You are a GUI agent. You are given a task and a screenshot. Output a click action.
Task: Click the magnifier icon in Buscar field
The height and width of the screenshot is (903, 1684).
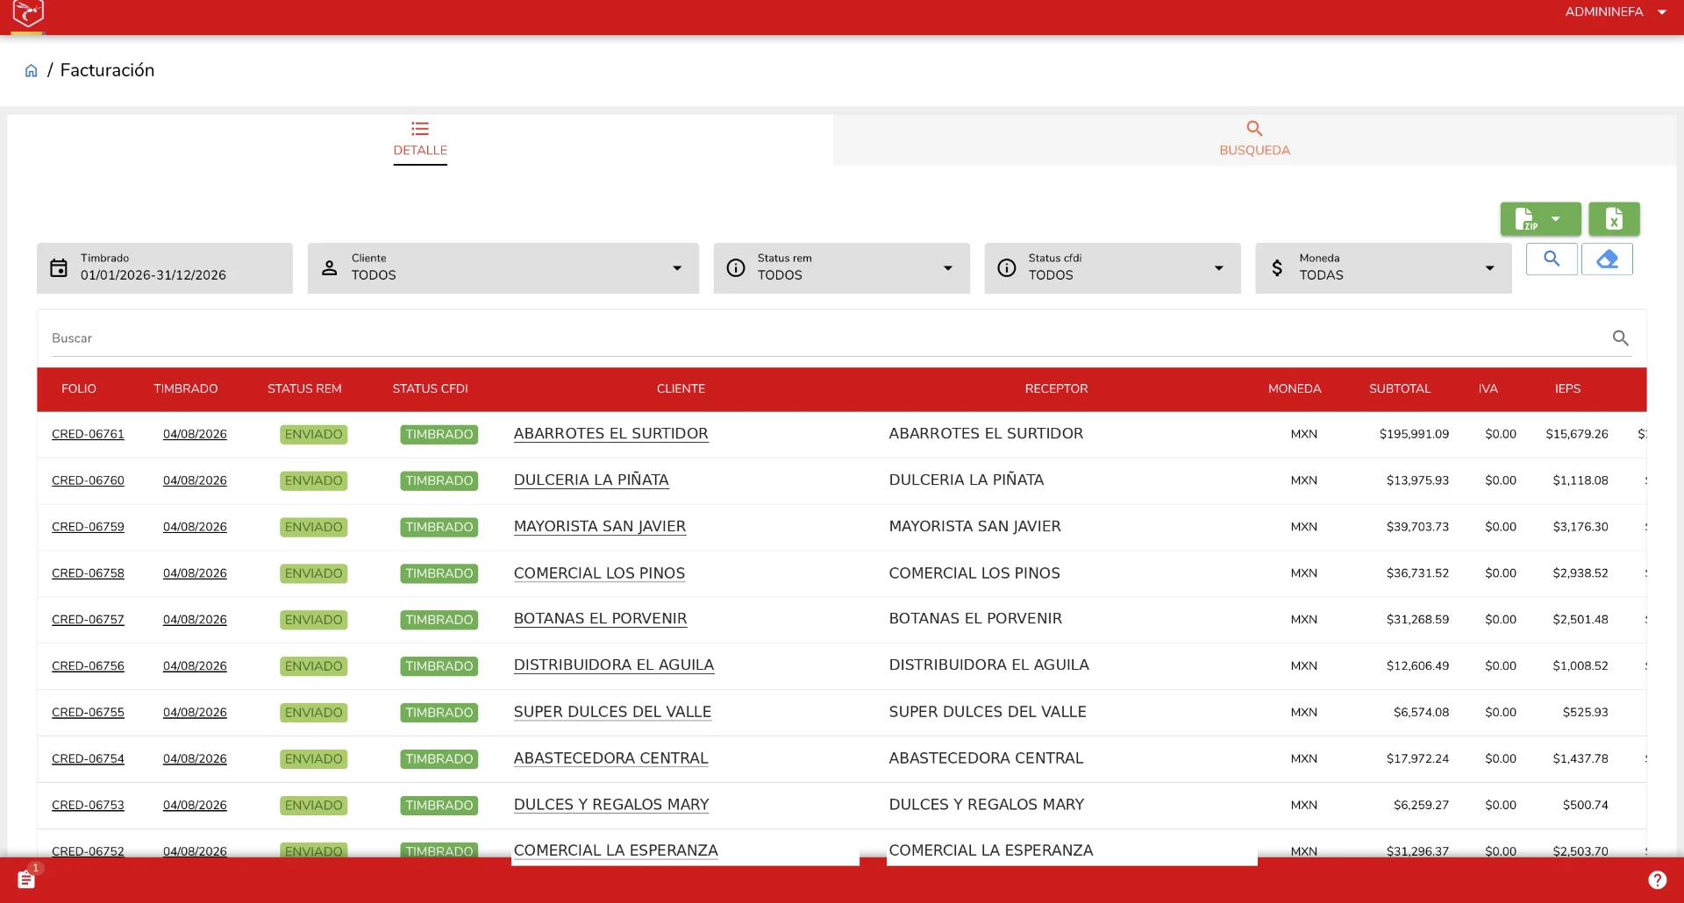[1621, 338]
